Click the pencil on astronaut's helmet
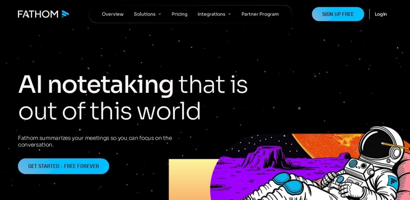Viewport: 410px width, 200px height. 395,146
